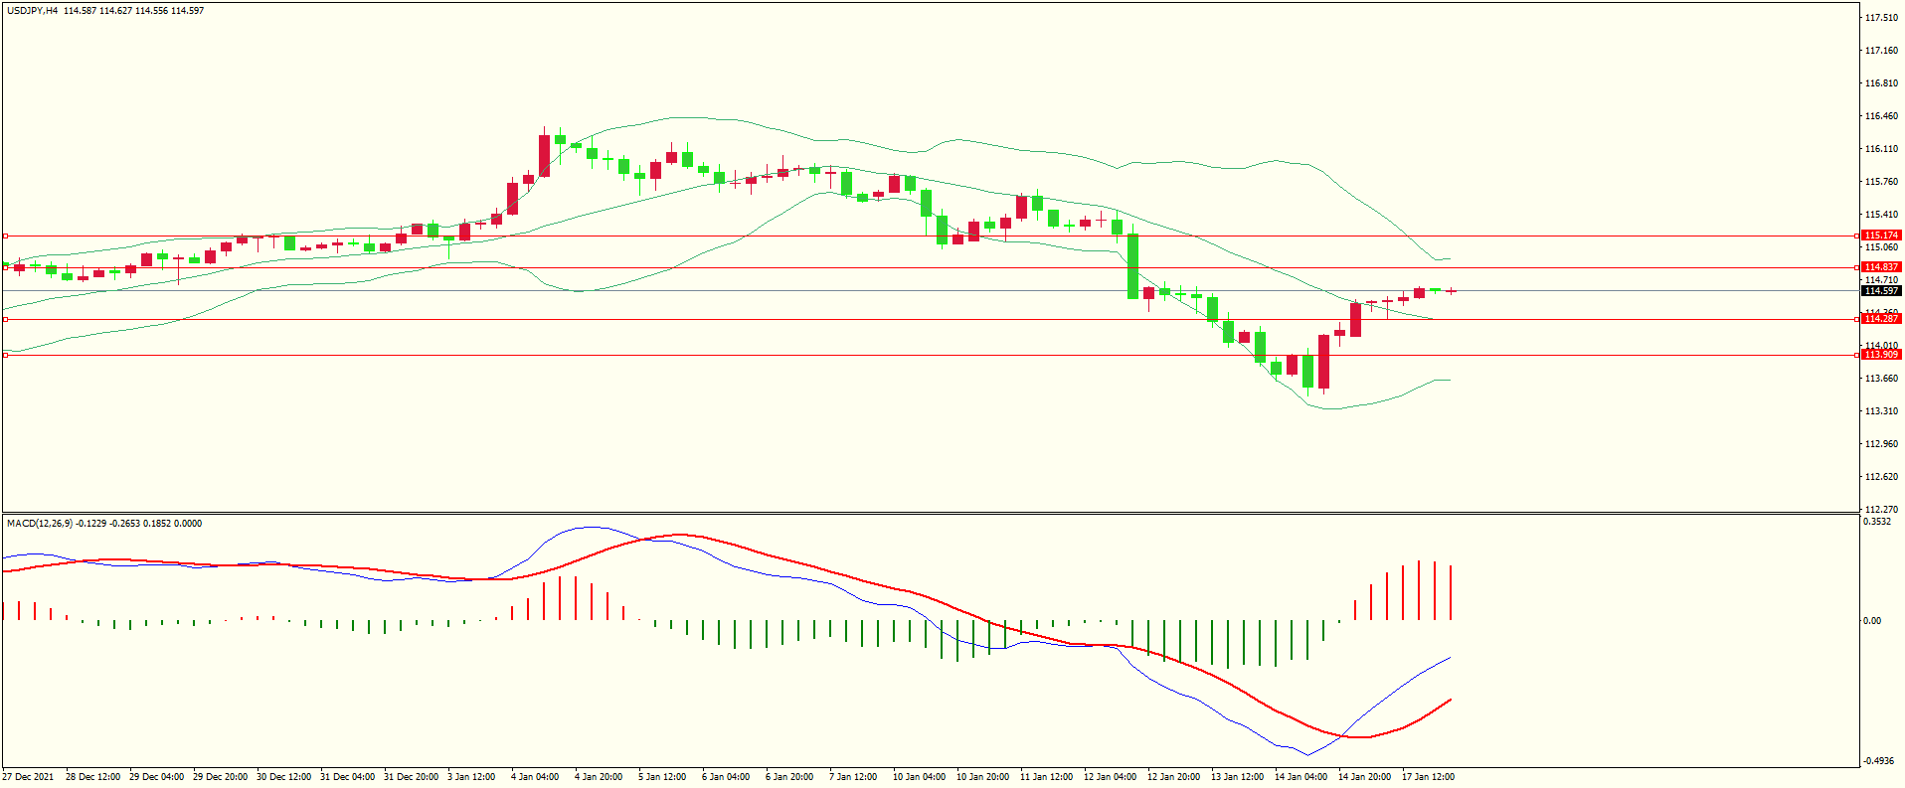
Task: Select the red 113.909 price tag
Action: pyautogui.click(x=1881, y=355)
